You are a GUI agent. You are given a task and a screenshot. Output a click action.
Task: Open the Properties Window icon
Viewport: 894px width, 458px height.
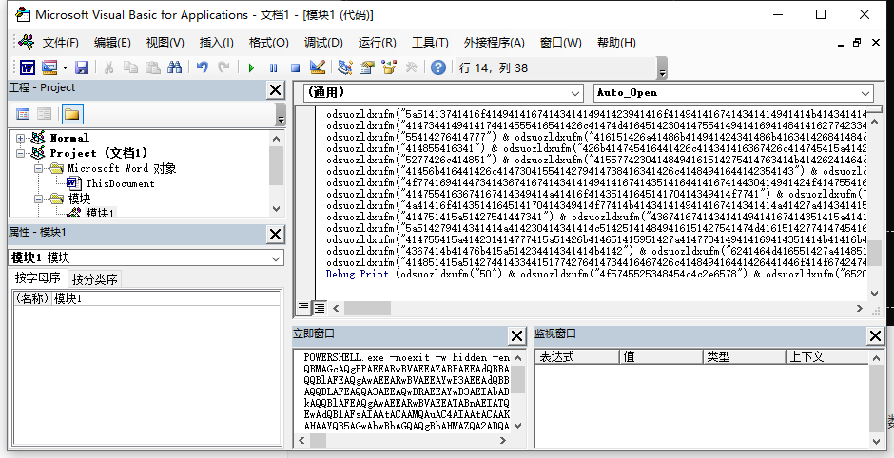click(367, 67)
